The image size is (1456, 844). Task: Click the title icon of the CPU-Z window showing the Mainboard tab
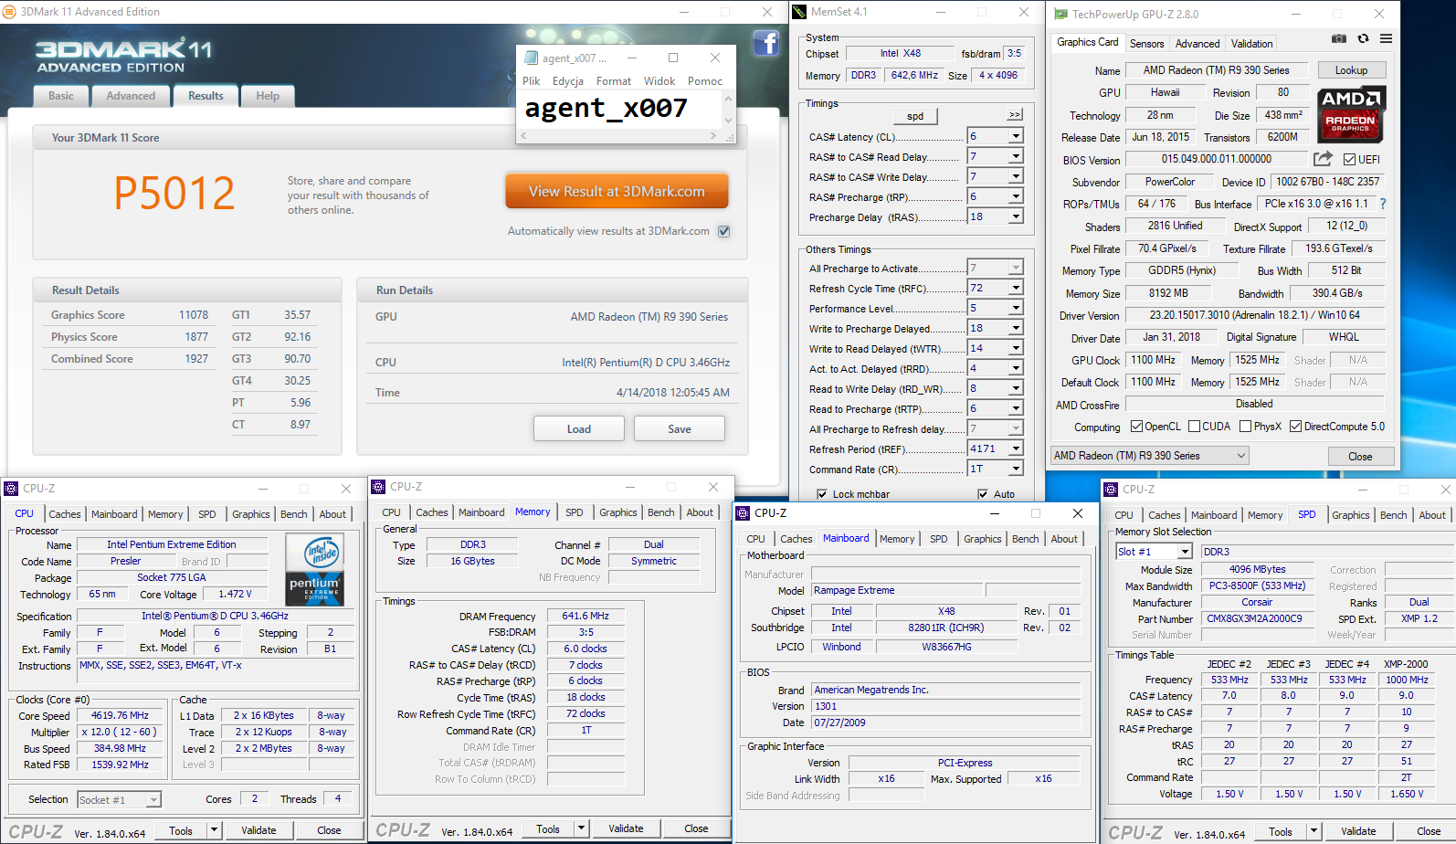click(743, 513)
